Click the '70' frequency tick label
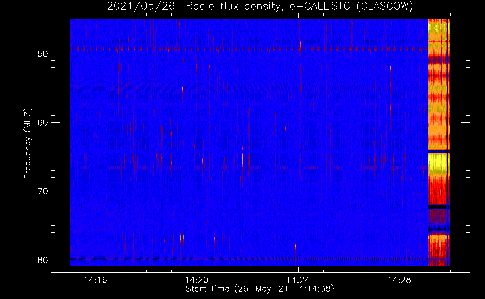This screenshot has height=299, width=485. click(x=43, y=191)
